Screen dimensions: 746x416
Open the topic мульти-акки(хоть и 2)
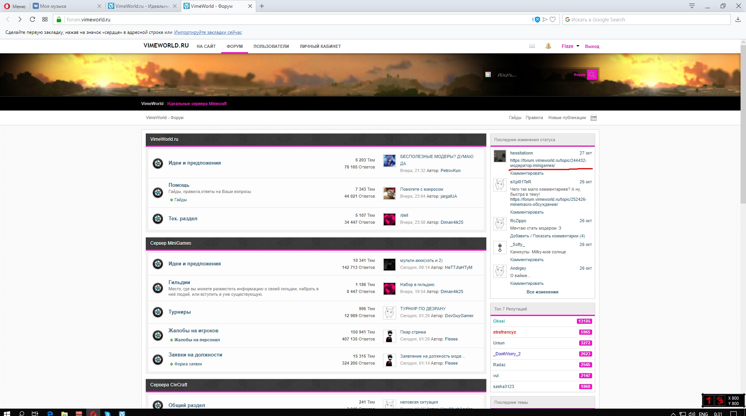point(421,260)
